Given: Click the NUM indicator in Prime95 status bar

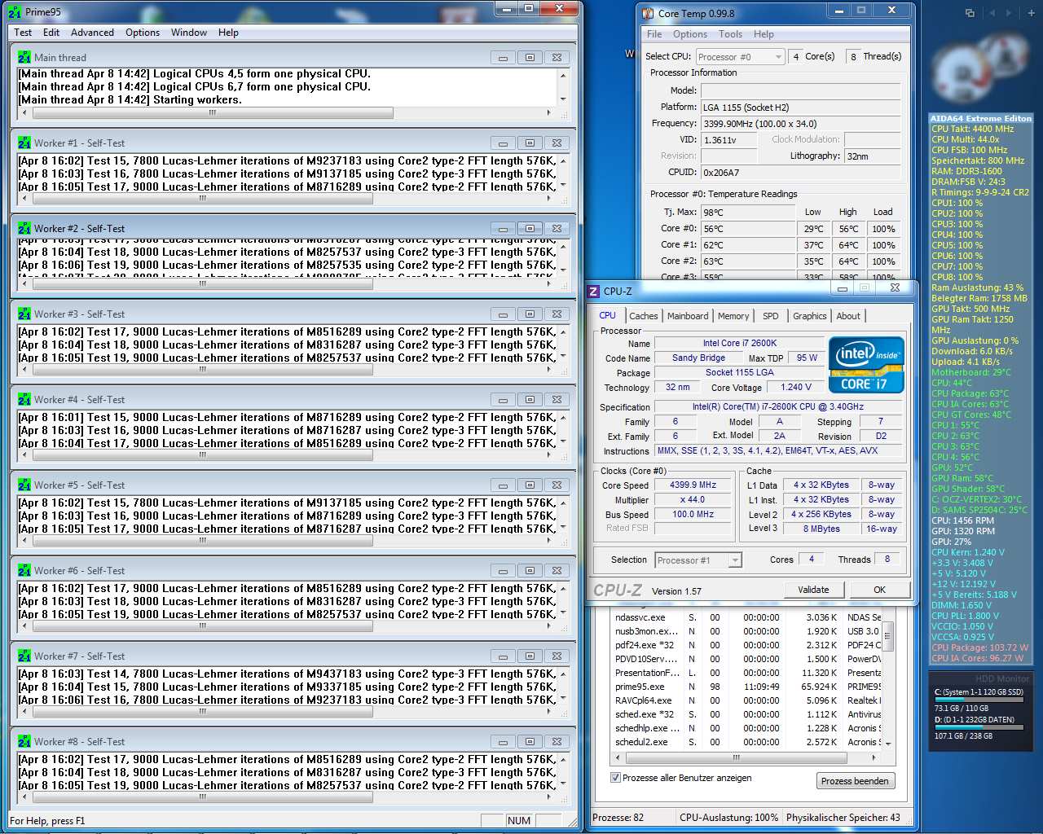Looking at the screenshot, I should pos(519,821).
